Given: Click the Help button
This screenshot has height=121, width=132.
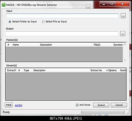Looking at the screenshot, I should [9, 105].
